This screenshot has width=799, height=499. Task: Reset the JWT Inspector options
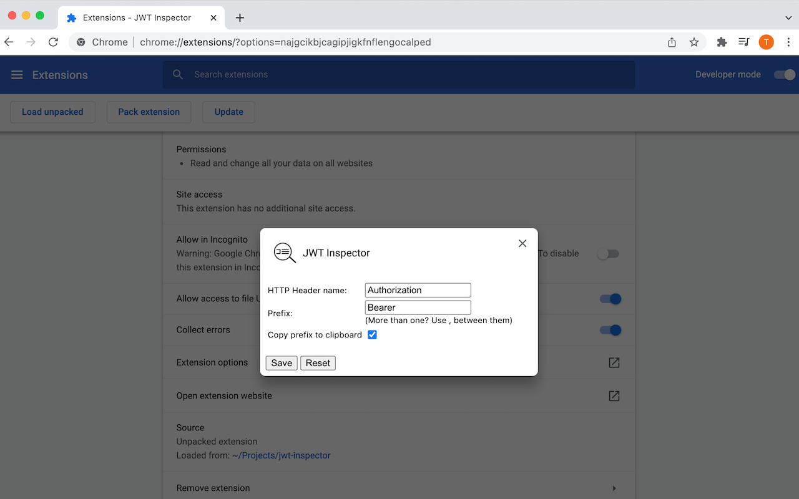318,363
